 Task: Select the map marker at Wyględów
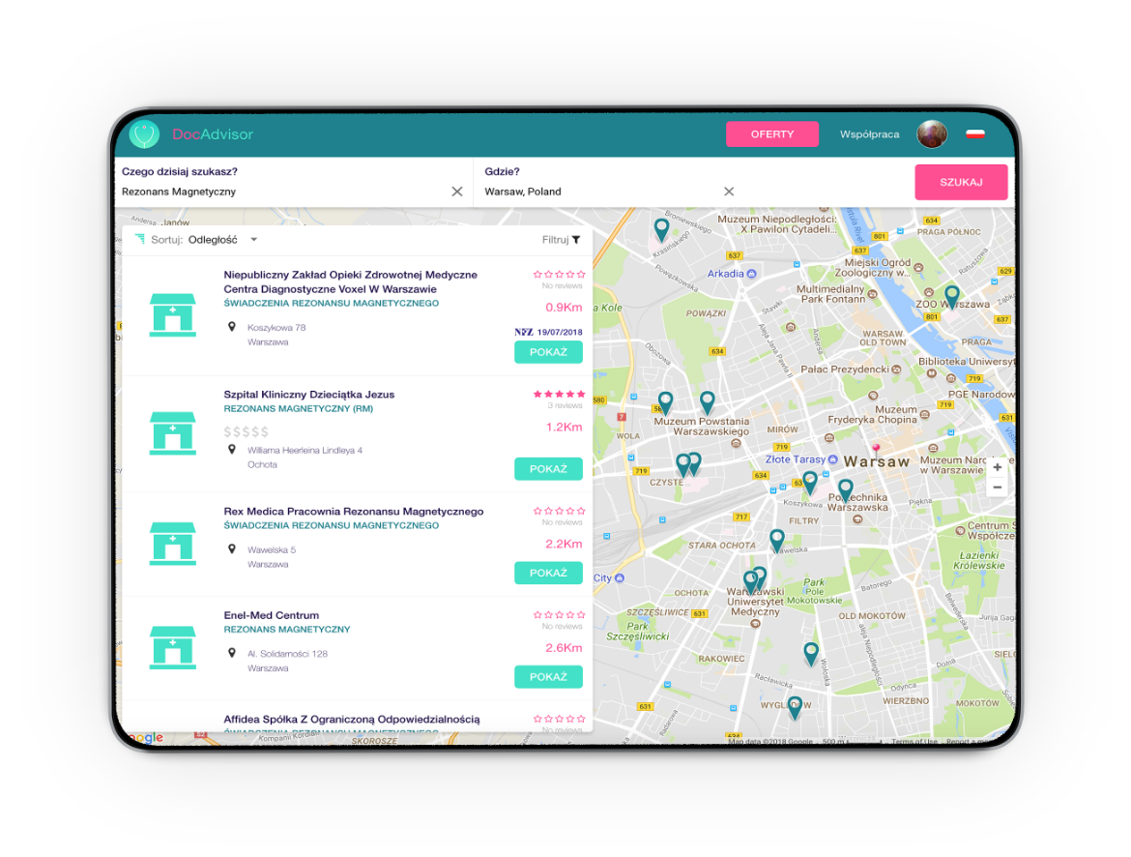[795, 708]
